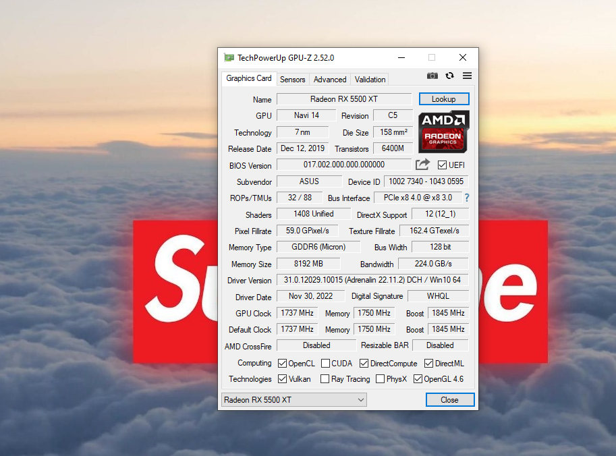
Task: Click the Technology field showing 7 nm
Action: click(302, 132)
